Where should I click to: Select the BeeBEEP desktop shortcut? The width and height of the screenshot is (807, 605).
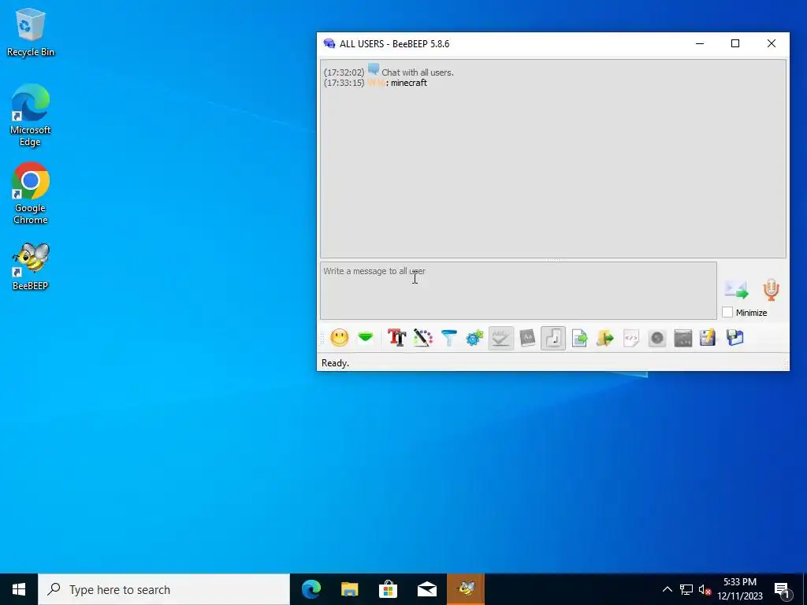(x=31, y=266)
